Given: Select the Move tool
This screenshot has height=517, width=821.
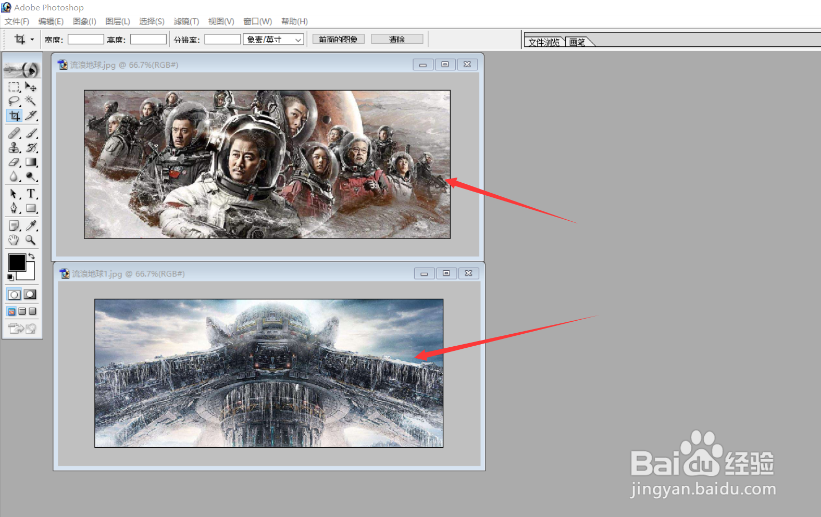Looking at the screenshot, I should coord(31,86).
